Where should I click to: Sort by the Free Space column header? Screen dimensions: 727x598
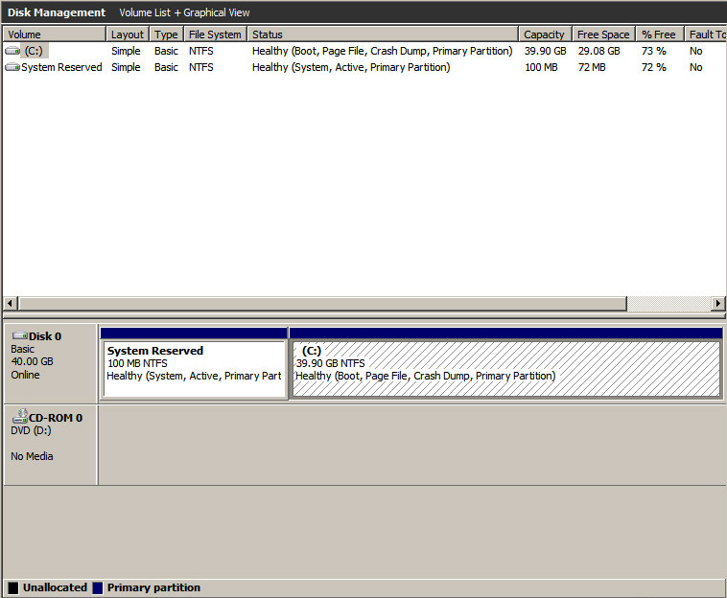point(603,34)
